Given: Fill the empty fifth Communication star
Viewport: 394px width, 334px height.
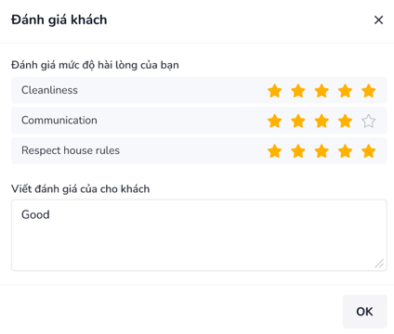Looking at the screenshot, I should tap(369, 121).
